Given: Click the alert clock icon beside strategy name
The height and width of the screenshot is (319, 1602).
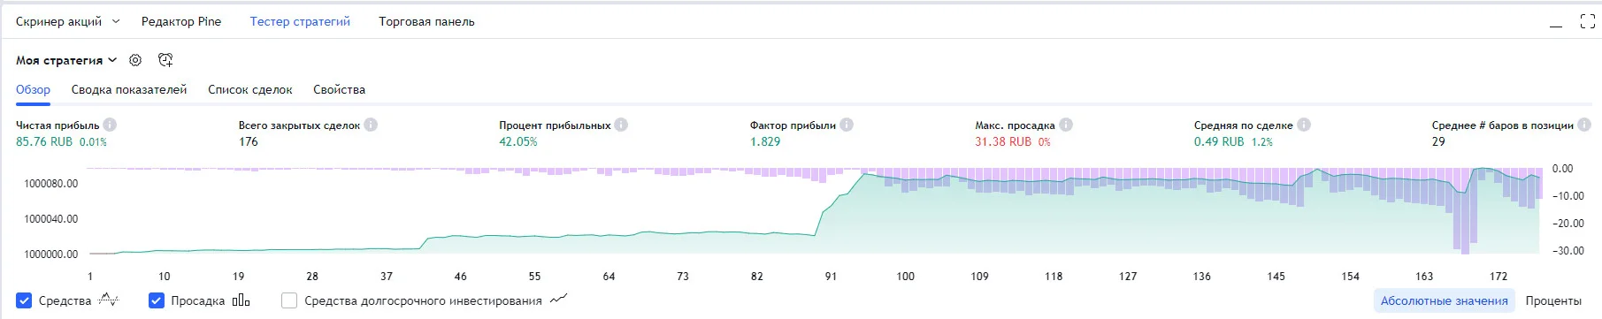Looking at the screenshot, I should click(165, 60).
